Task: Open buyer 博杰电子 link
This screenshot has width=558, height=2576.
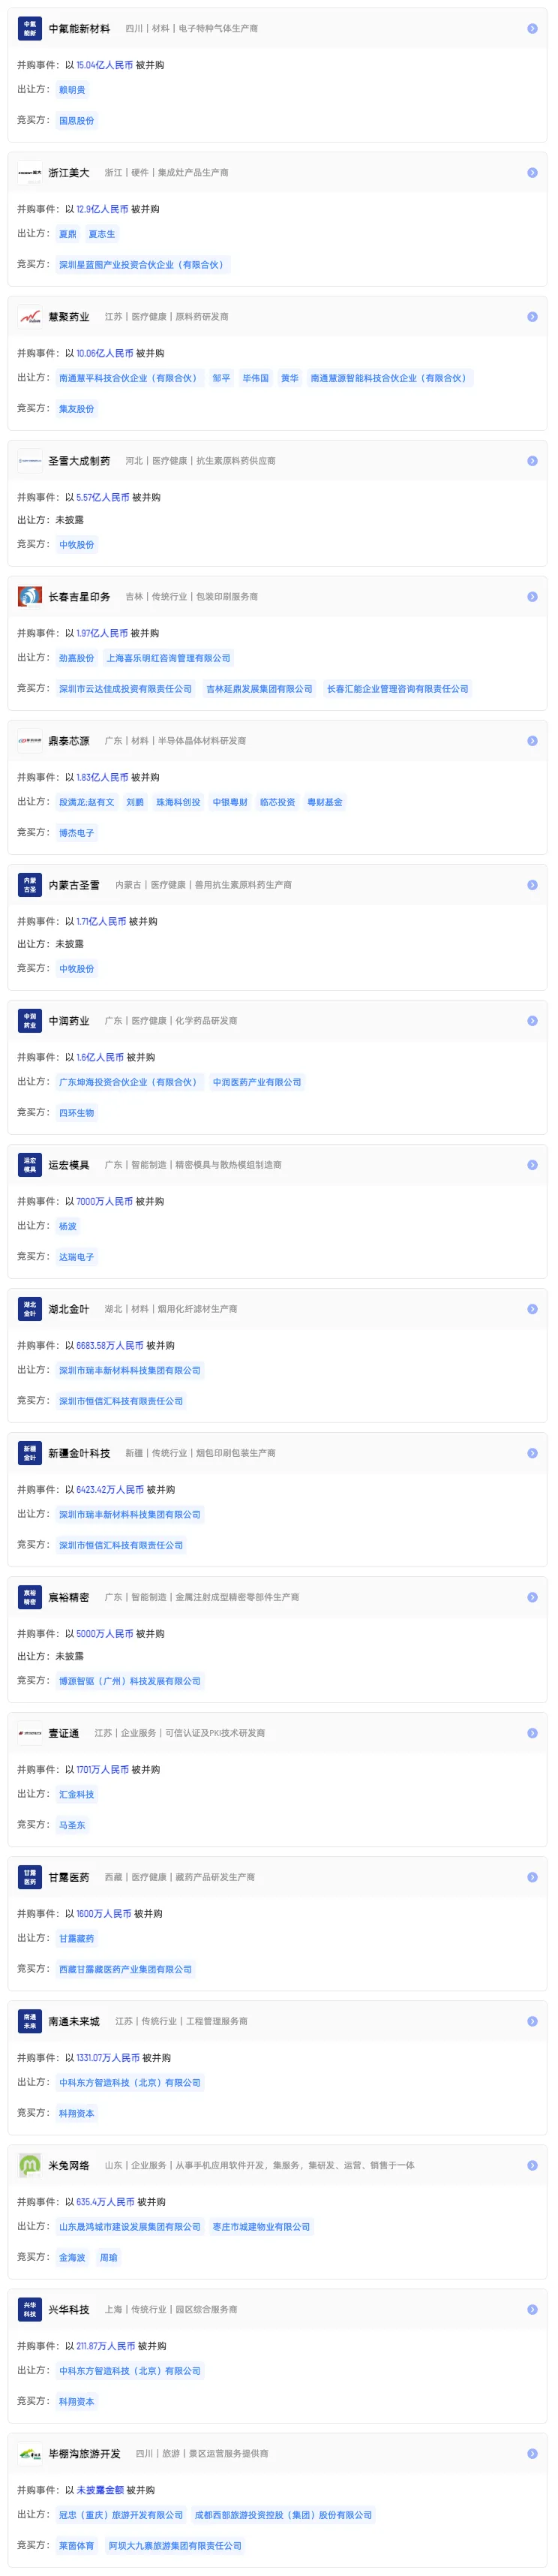Action: tap(76, 833)
